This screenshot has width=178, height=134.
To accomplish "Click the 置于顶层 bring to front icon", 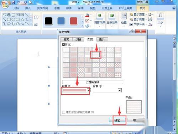I will click(131, 15).
